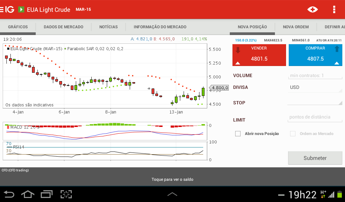Tap the green play icon beside EUA Light Crude
Screen dimensions: 345x202
(21, 9)
